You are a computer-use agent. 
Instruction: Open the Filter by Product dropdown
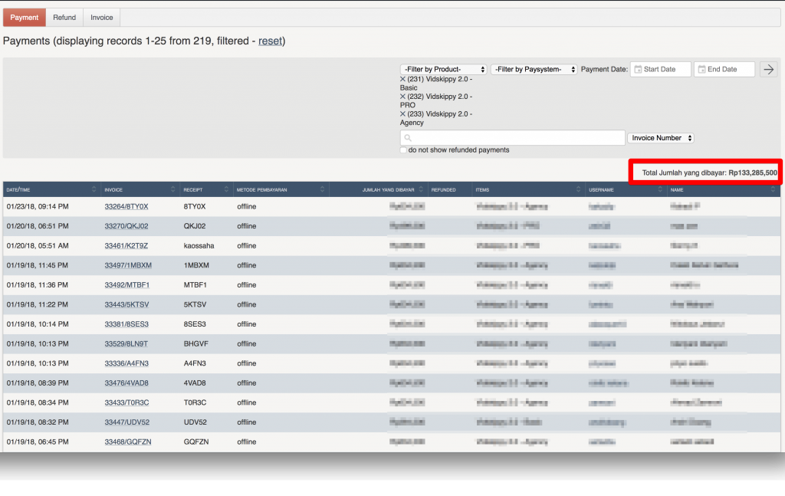pyautogui.click(x=443, y=69)
